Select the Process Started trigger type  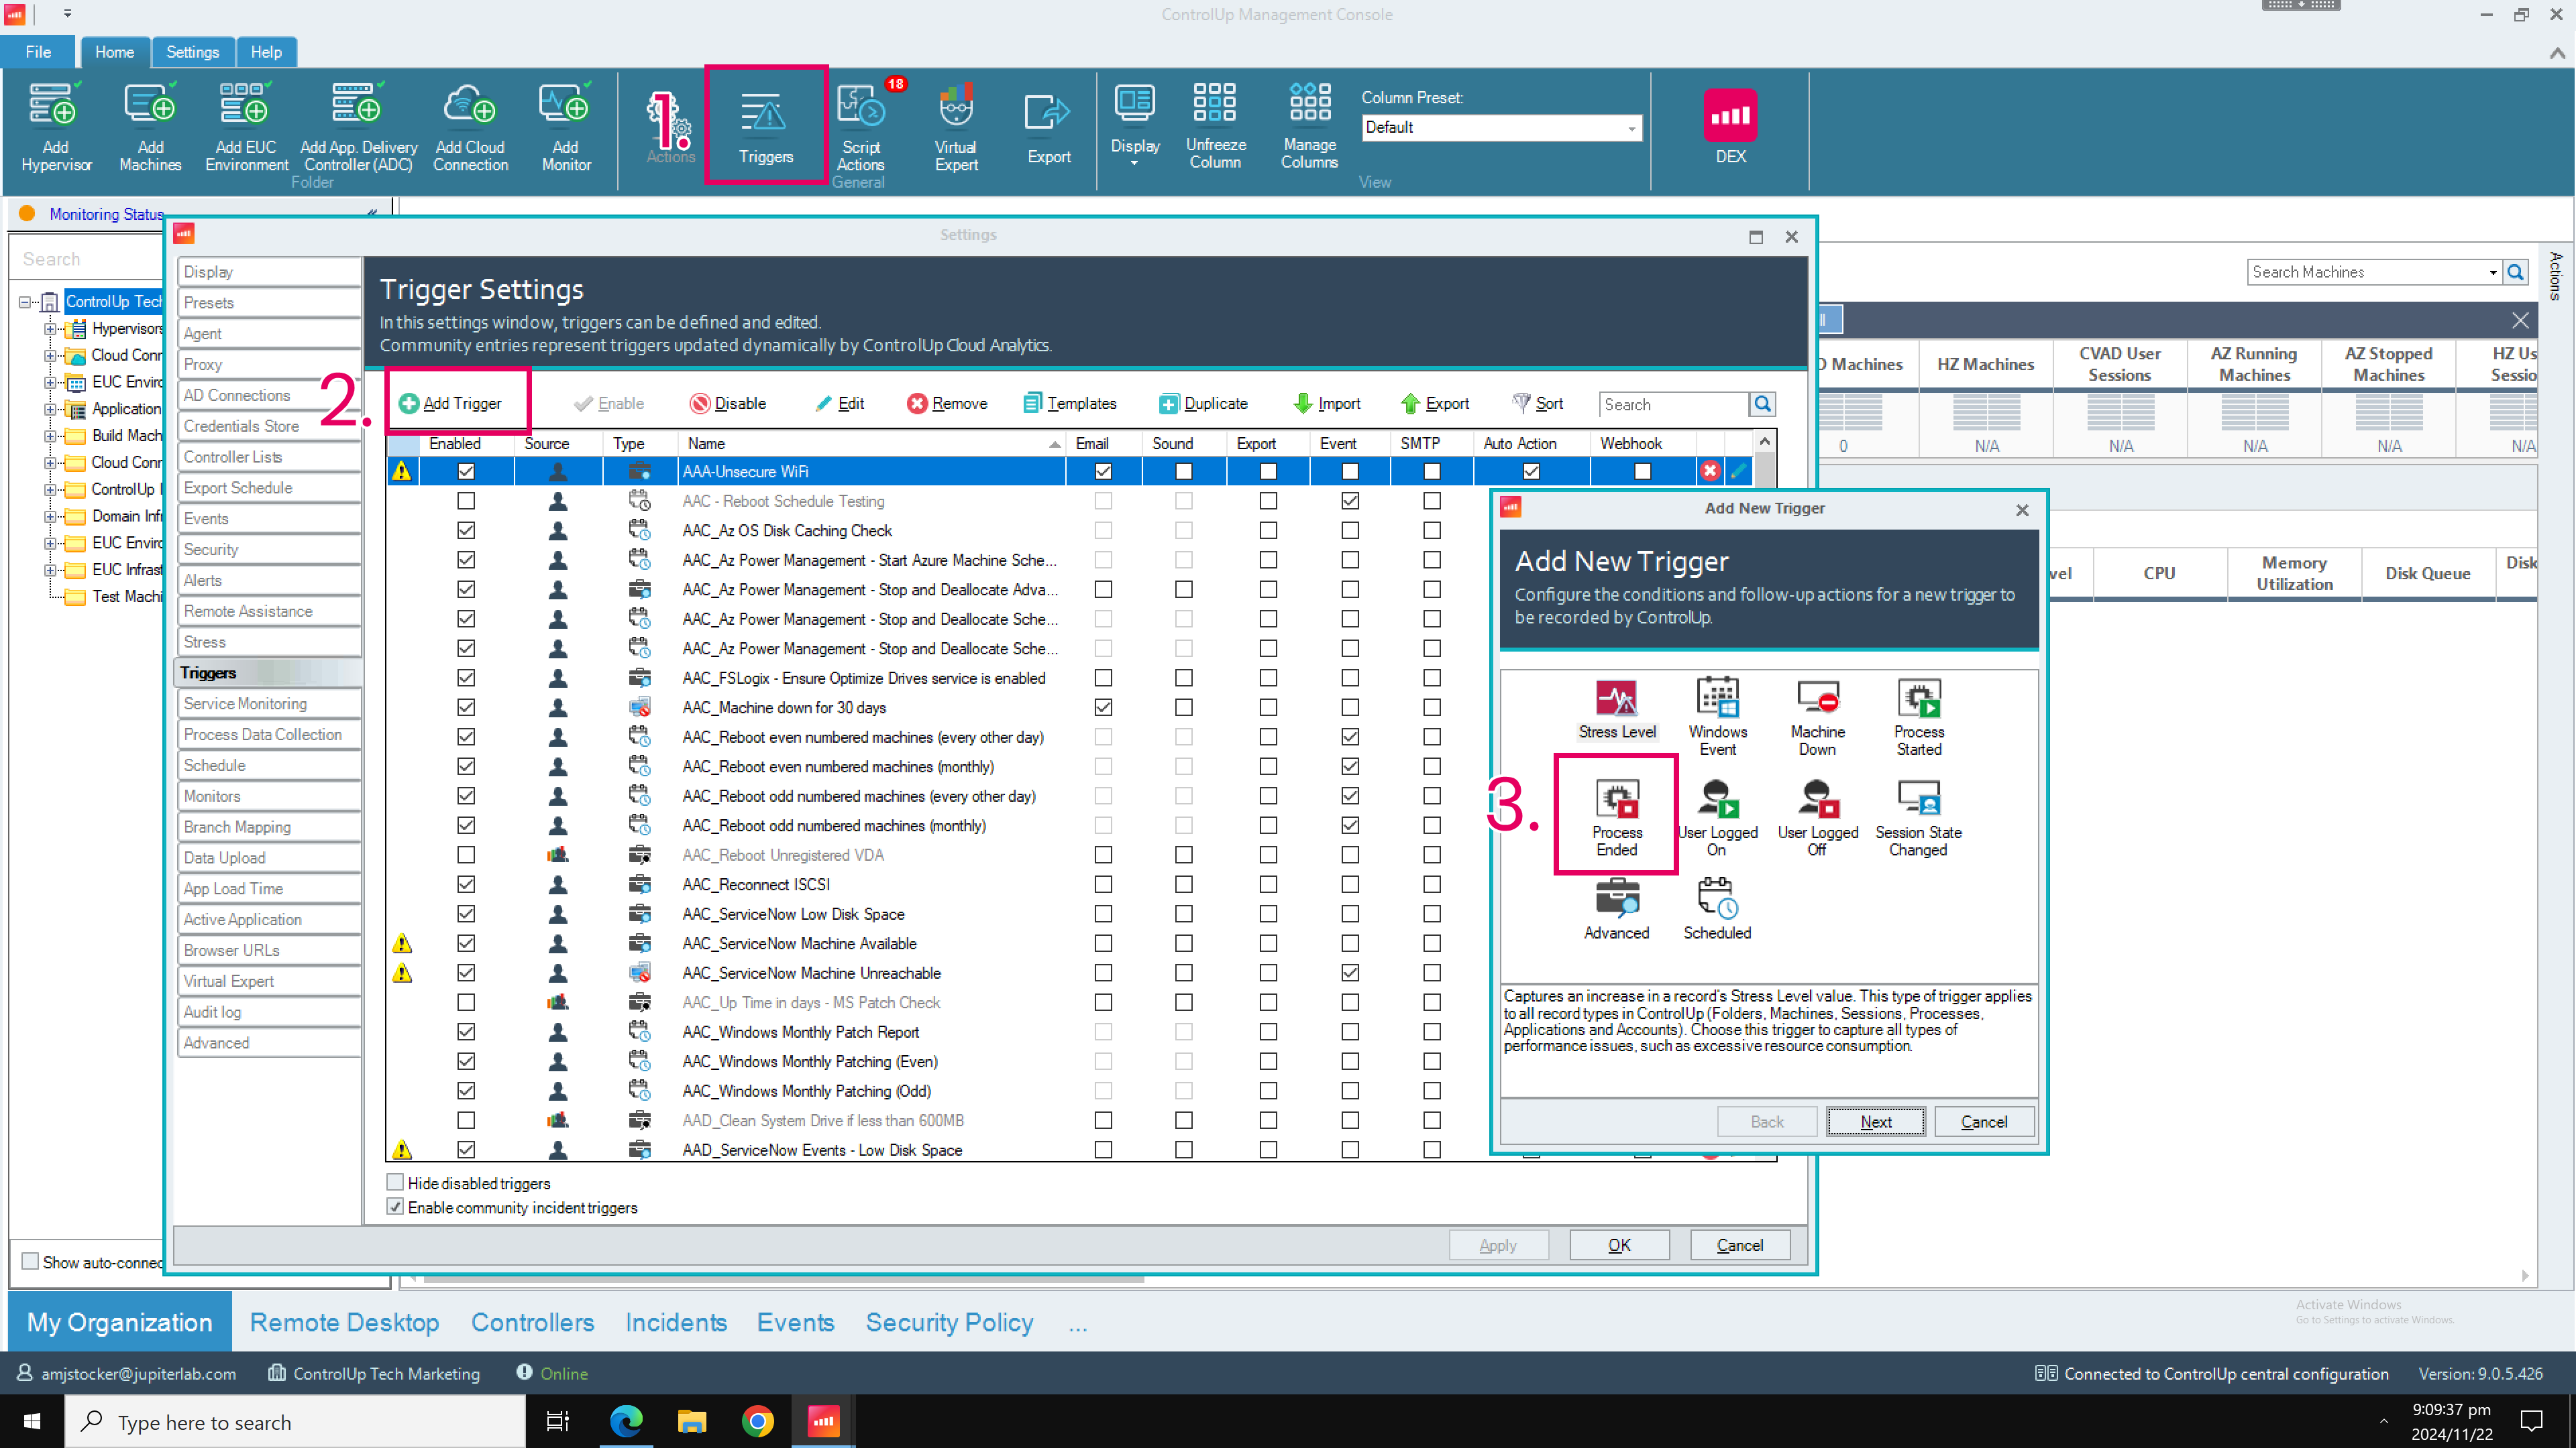tap(1919, 715)
